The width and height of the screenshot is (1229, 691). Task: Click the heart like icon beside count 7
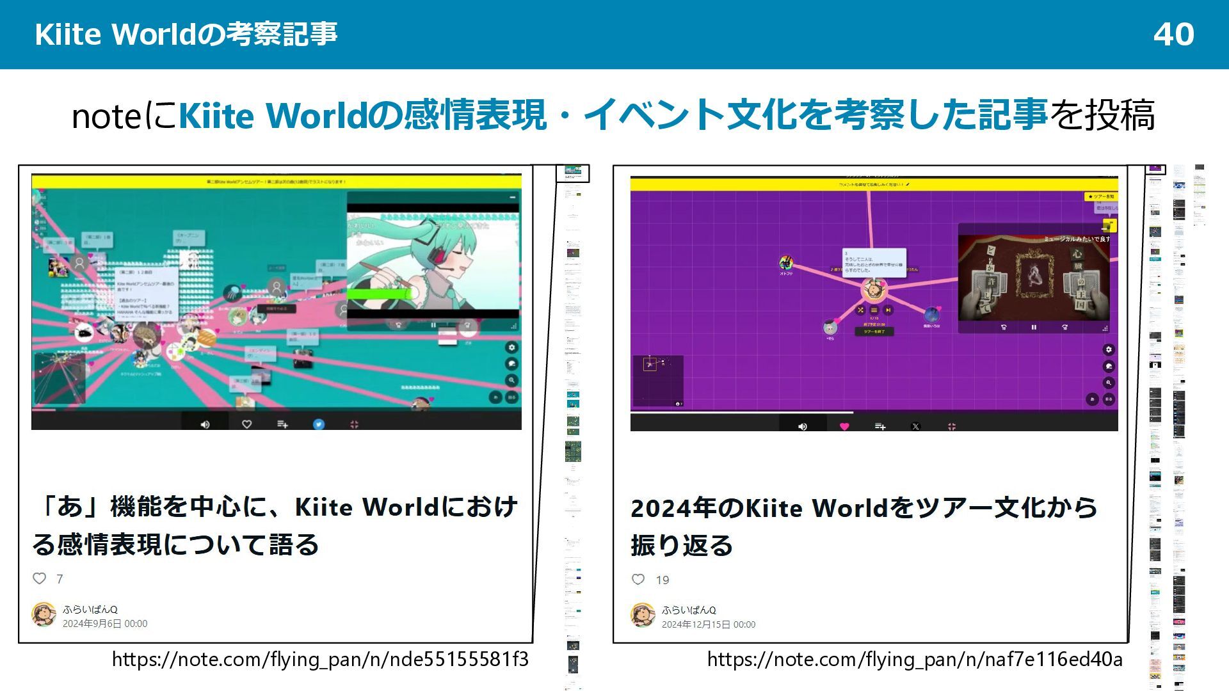coord(40,578)
